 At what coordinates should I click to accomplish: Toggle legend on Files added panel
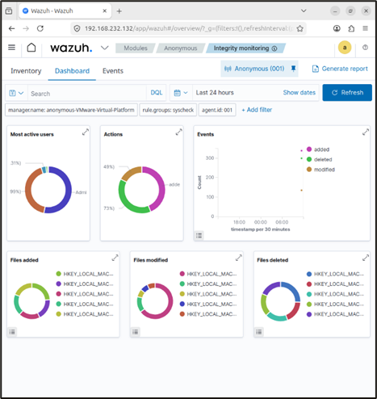coord(12,332)
